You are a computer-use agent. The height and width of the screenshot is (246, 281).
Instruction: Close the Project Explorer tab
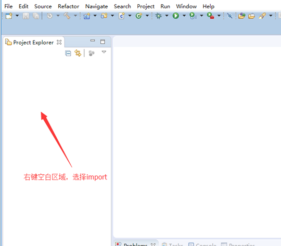(59, 42)
